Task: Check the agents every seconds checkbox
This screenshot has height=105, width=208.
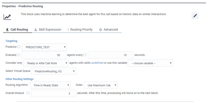Action: click(x=85, y=55)
